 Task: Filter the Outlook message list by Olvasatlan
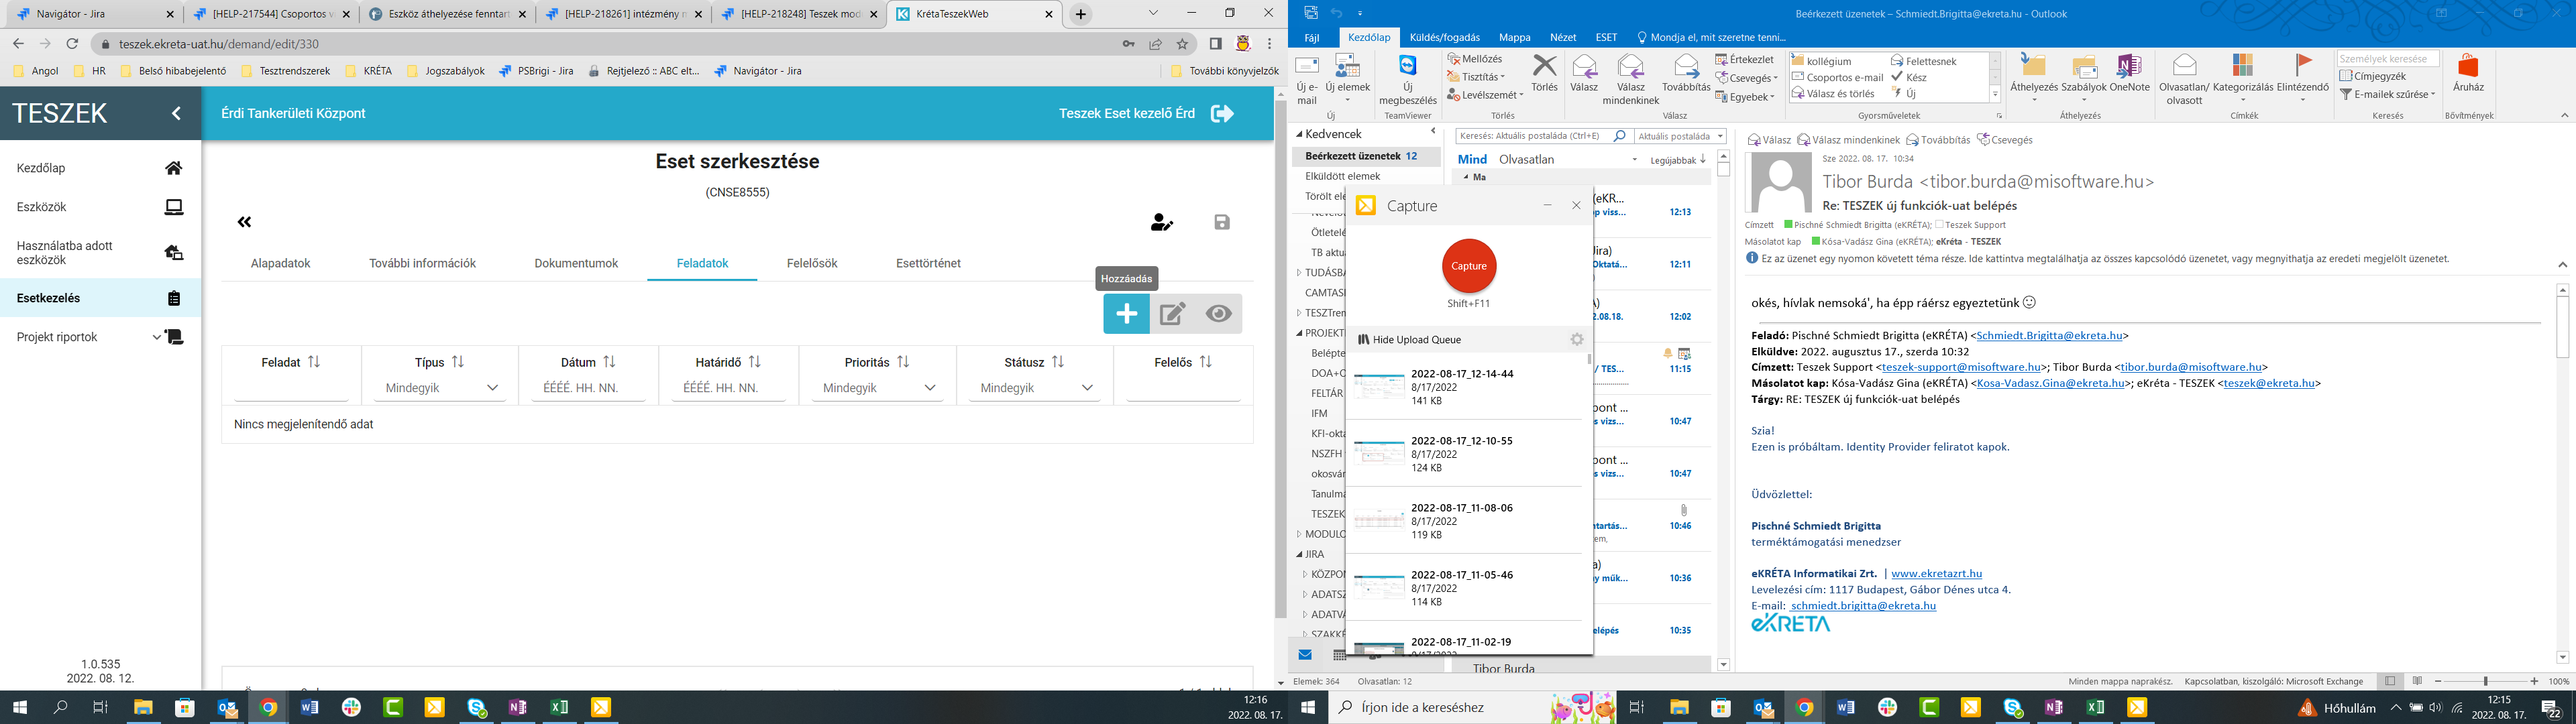click(x=1526, y=159)
